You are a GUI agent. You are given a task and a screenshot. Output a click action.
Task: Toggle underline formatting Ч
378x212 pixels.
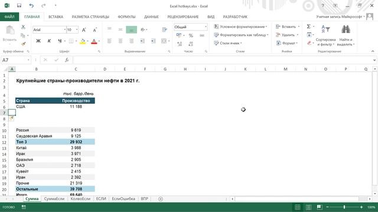60,41
